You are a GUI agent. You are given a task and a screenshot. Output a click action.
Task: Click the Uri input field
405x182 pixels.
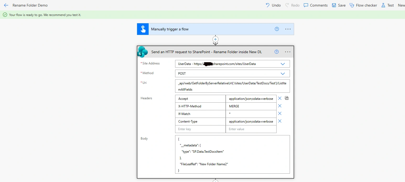coord(233,86)
